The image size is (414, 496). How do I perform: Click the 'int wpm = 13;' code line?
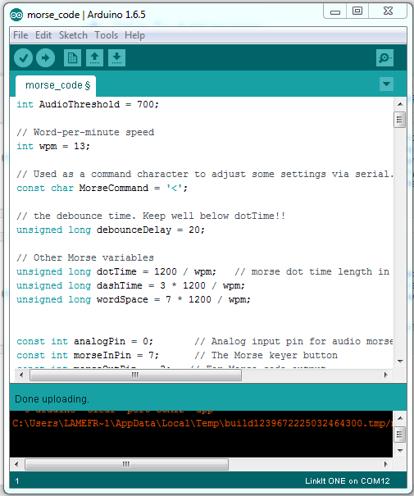tap(53, 146)
